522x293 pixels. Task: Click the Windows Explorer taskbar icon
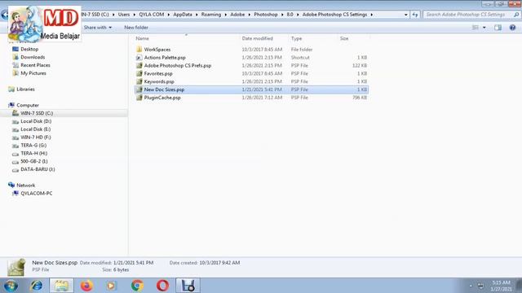(62, 286)
